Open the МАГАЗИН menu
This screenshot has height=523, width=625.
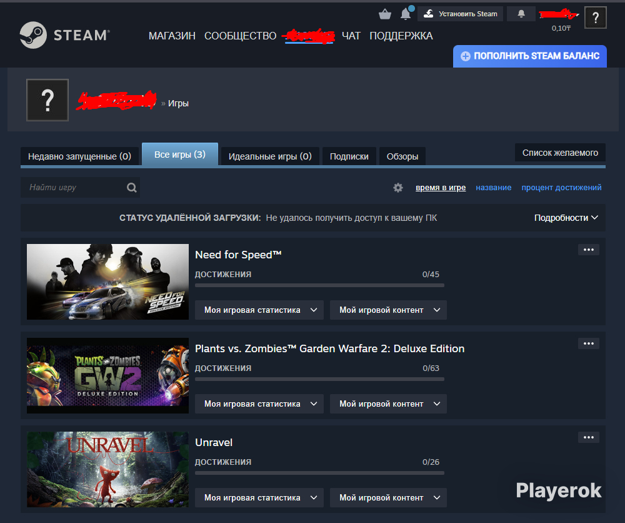tap(172, 36)
